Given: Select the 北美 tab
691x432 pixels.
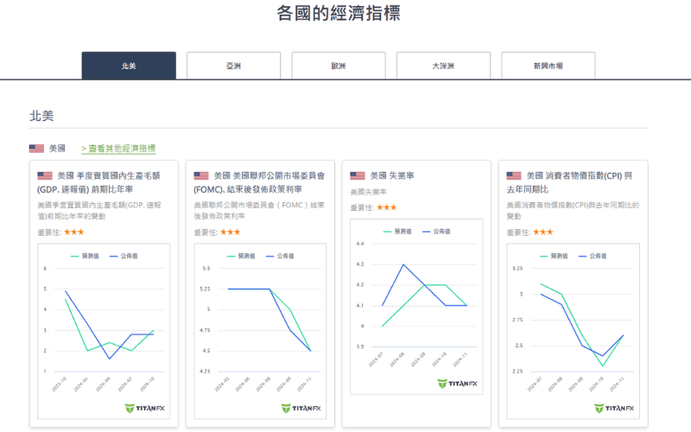Looking at the screenshot, I should 129,66.
